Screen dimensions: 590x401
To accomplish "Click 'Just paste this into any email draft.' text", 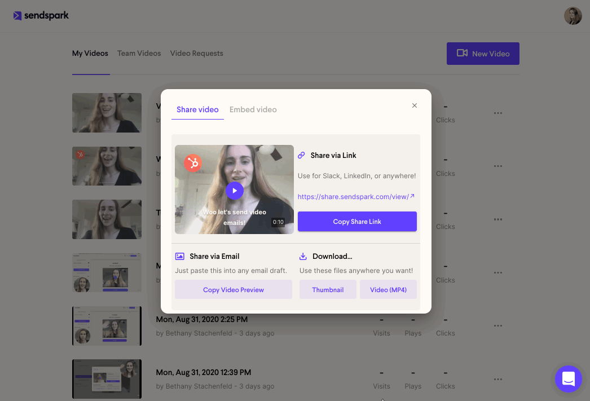I will coord(231,271).
